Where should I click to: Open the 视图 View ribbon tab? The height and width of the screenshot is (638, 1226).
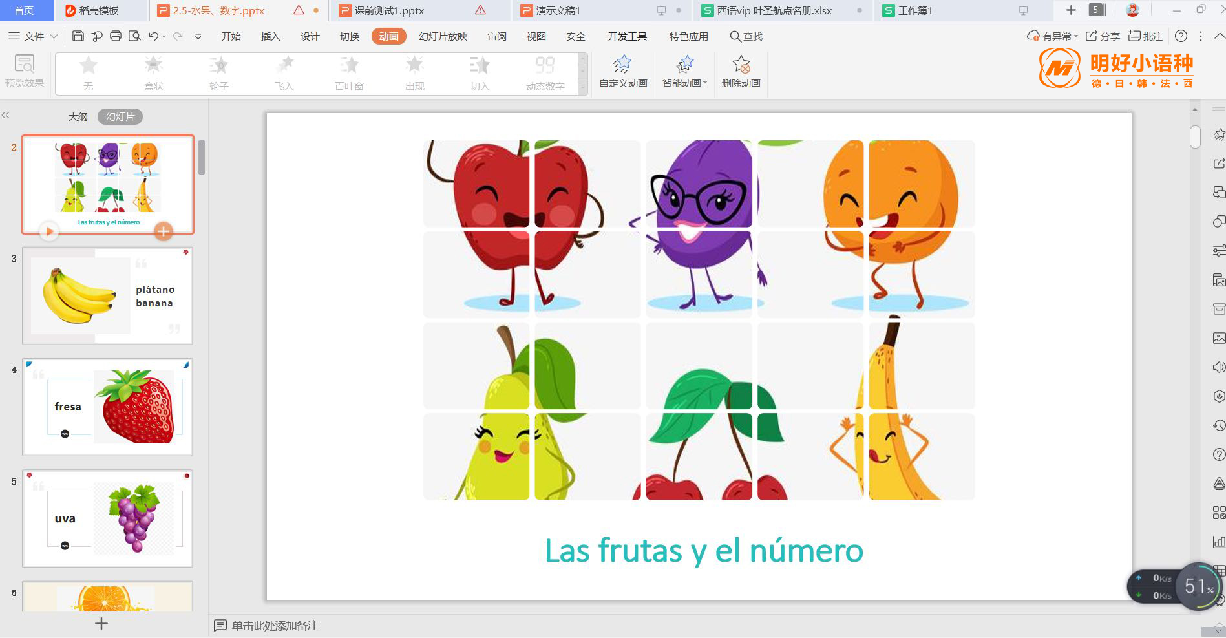click(536, 36)
